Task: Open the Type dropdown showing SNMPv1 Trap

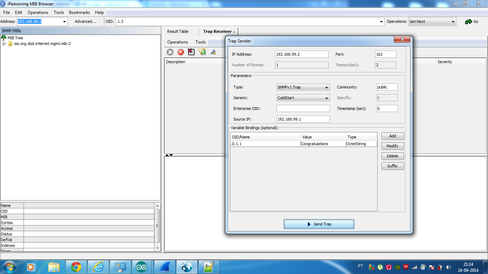Action: pyautogui.click(x=303, y=87)
